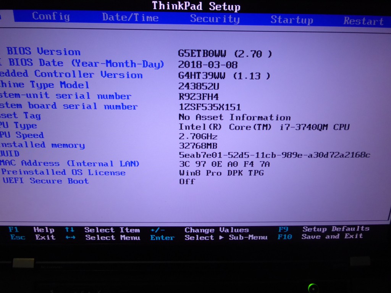391x293 pixels.
Task: Click the +/- key hint
Action: [x=157, y=230]
